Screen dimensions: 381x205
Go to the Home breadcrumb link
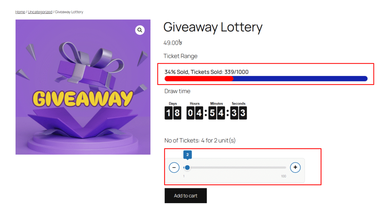tap(20, 12)
